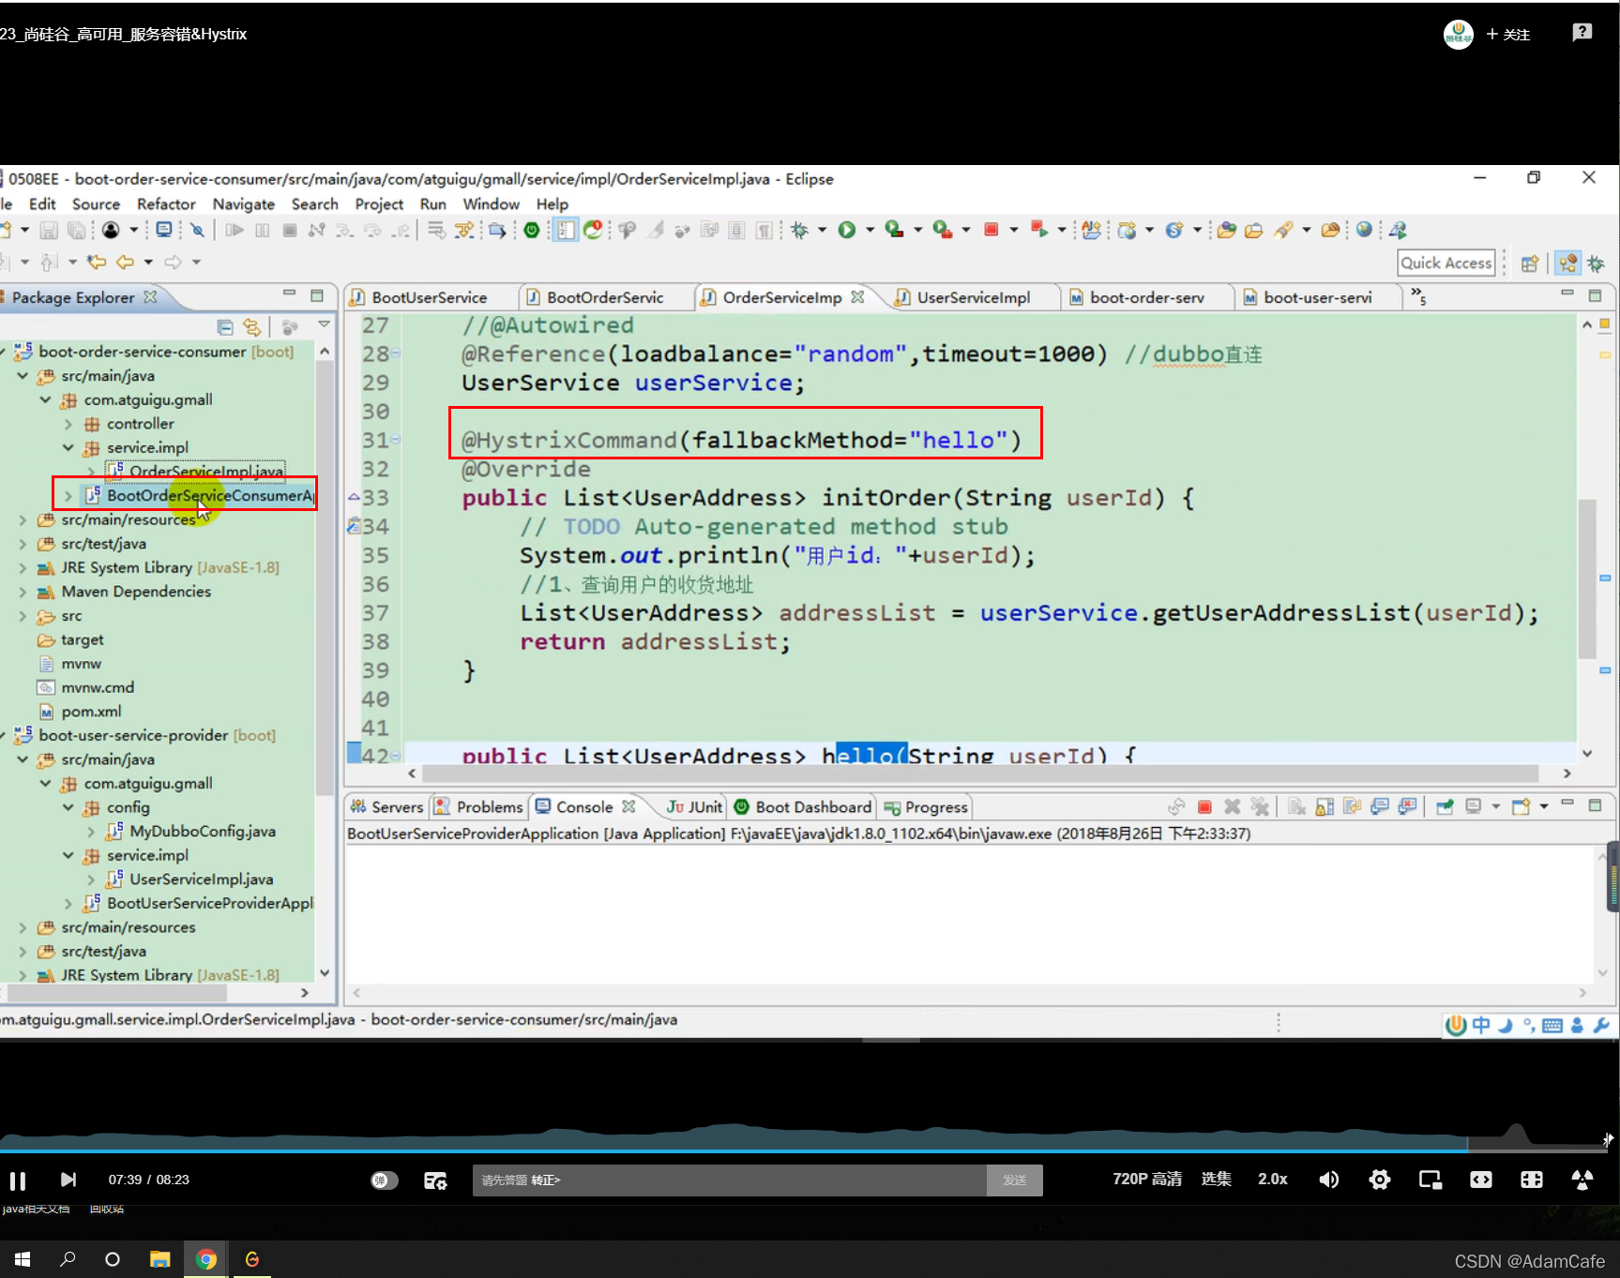Click the Collapse All icon in Package Explorer

pos(225,326)
